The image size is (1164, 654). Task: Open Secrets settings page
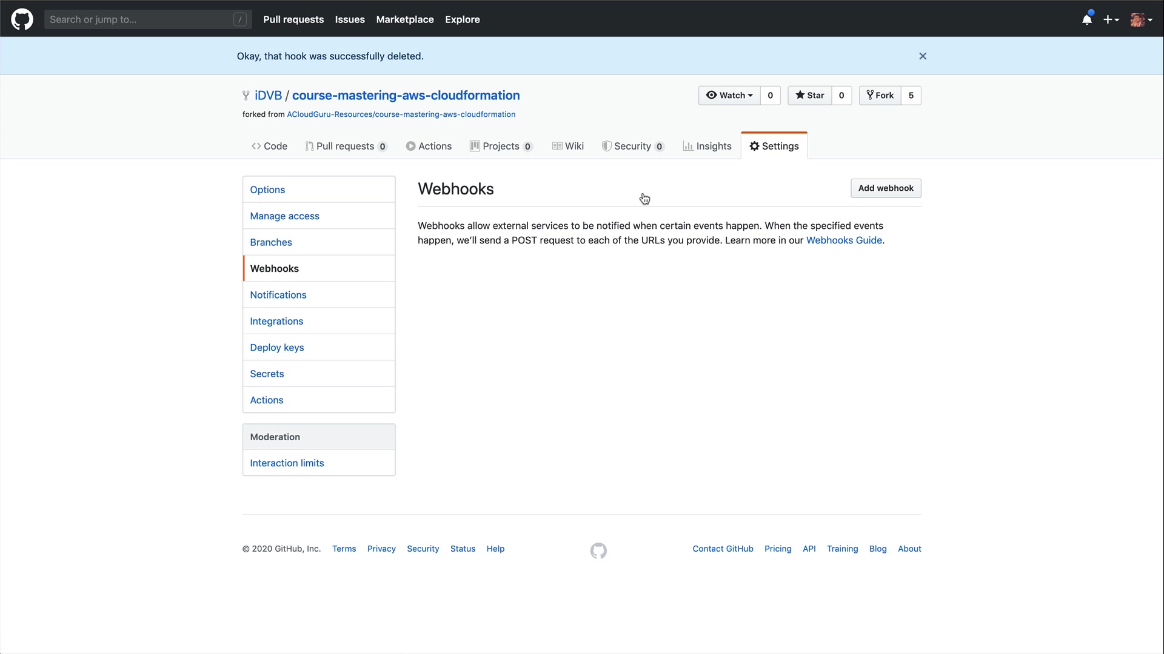267,374
